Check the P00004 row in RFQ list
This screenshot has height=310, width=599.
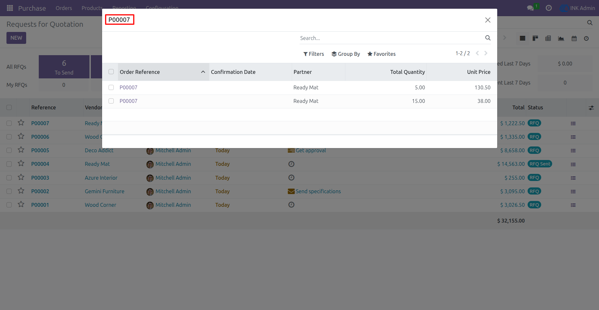point(9,164)
